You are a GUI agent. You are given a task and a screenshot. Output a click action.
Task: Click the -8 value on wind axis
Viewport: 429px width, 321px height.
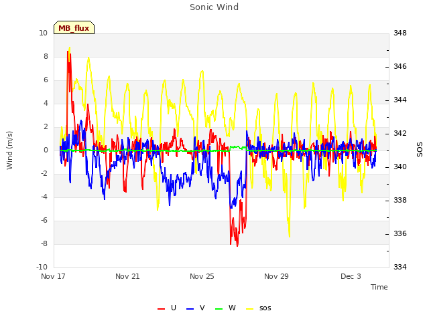[44, 243]
